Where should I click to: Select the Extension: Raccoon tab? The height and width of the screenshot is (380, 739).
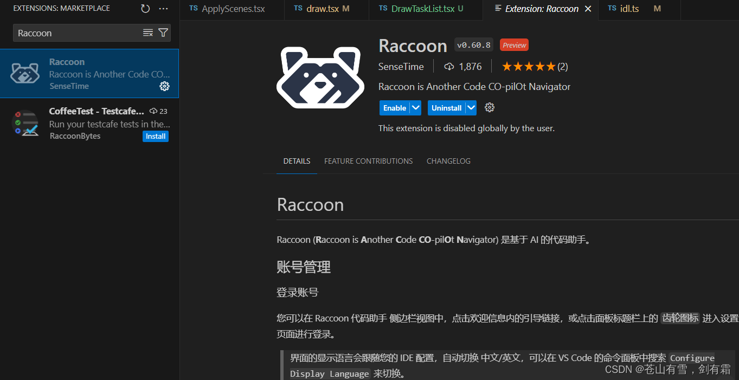pyautogui.click(x=540, y=9)
